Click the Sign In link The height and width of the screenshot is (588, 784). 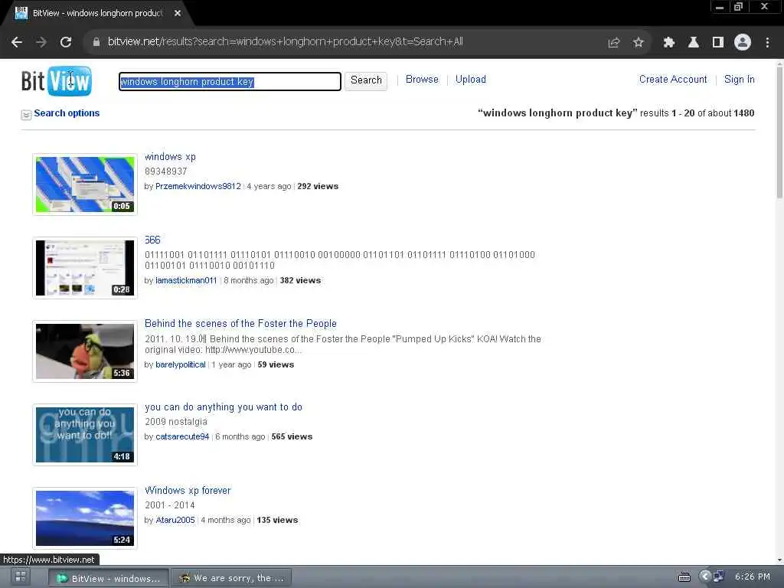pyautogui.click(x=739, y=80)
